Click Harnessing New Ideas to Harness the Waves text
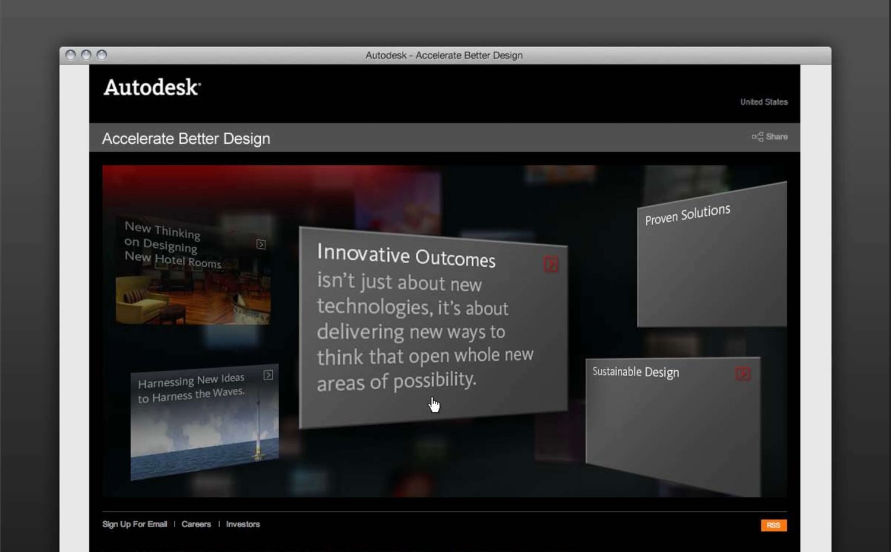The image size is (891, 552). [191, 388]
